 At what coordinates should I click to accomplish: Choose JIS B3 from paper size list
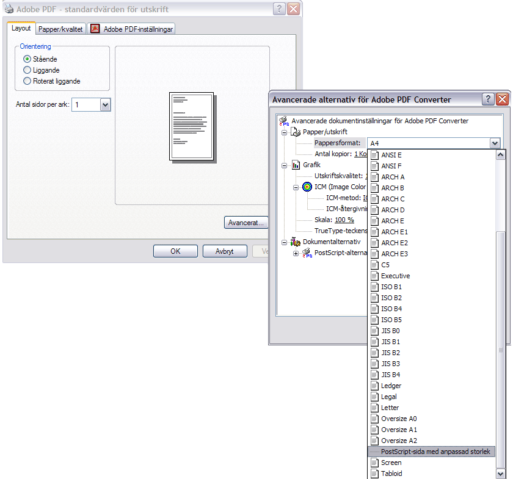coord(432,364)
